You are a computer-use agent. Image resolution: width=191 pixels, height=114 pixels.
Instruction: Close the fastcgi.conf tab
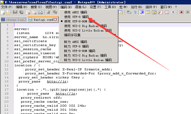56,20
